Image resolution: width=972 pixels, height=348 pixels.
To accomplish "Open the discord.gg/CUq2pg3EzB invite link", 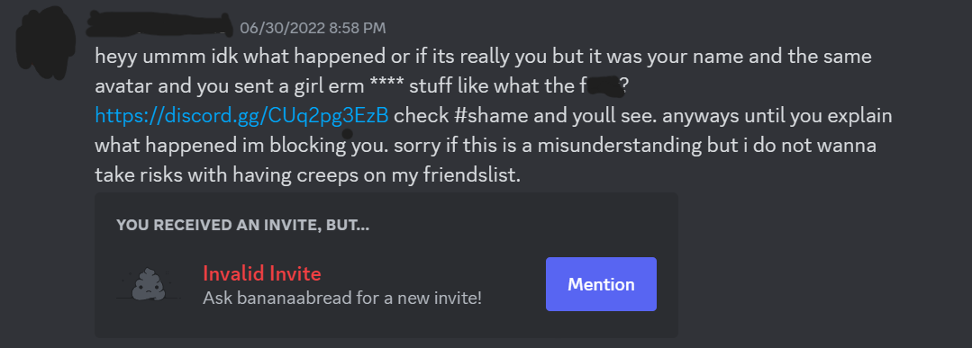I will pos(241,116).
